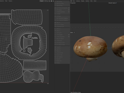Screen dimensions: 124x93
Task: Click the Mirror U command icon
Action: pyautogui.click(x=55, y=29)
